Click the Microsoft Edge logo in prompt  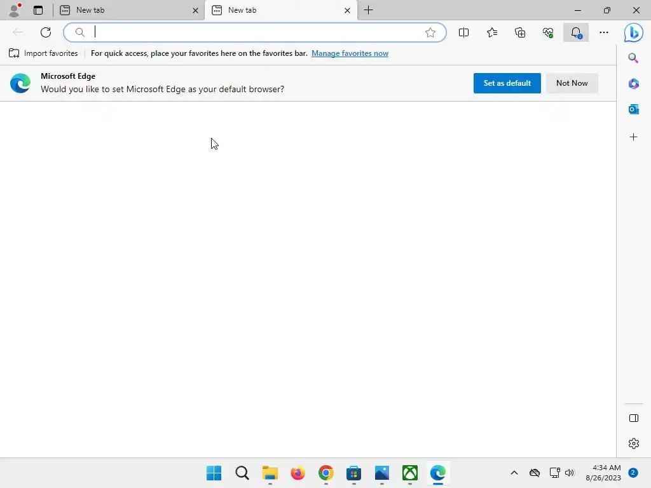pyautogui.click(x=20, y=83)
